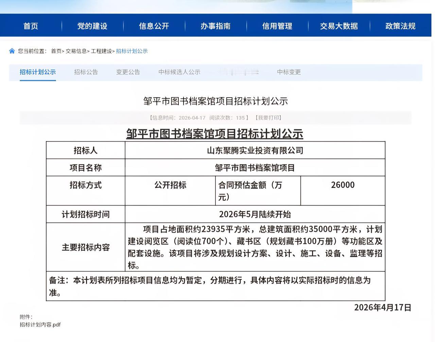Click the 2026年5月陆续开始 cell
Viewport: 435px width, 342px height.
(255, 214)
